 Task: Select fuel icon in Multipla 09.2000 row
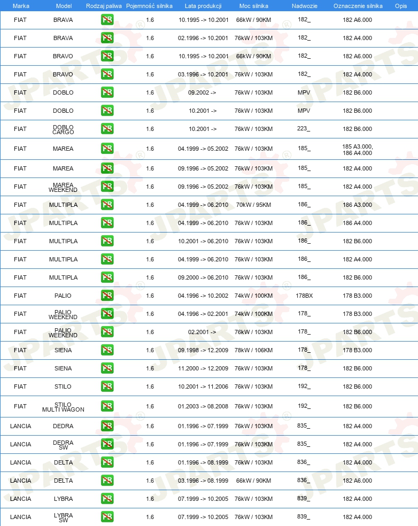pos(107,277)
